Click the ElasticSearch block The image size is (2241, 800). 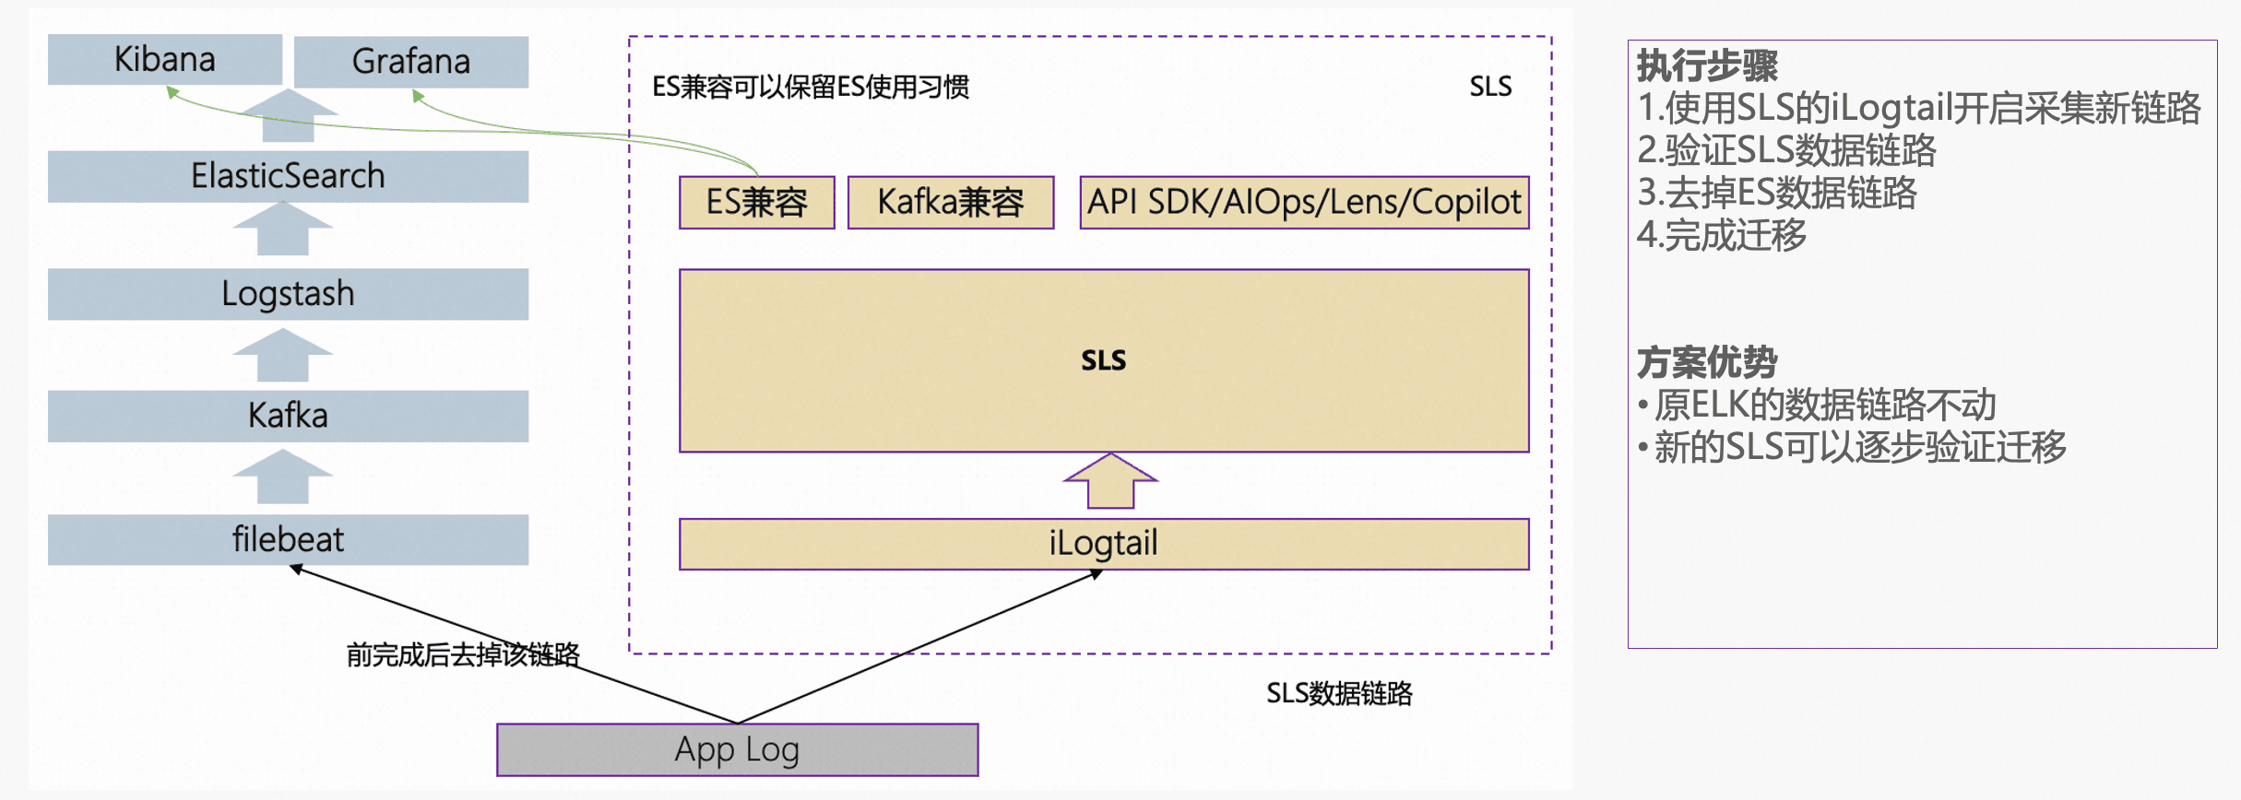288,176
